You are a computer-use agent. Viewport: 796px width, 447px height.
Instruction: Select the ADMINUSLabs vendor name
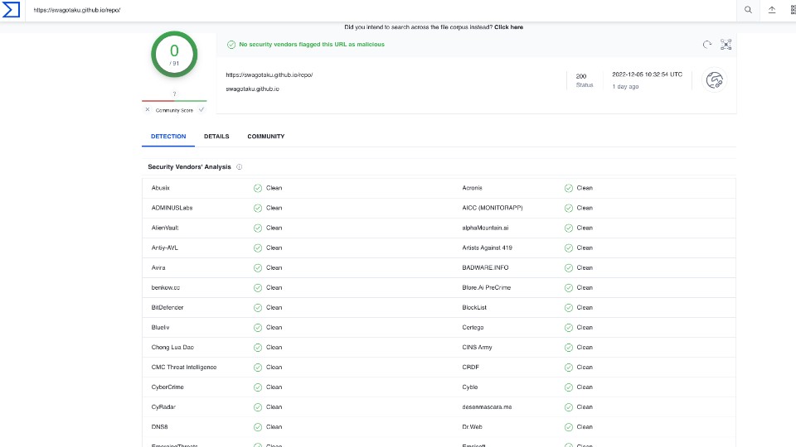point(172,208)
